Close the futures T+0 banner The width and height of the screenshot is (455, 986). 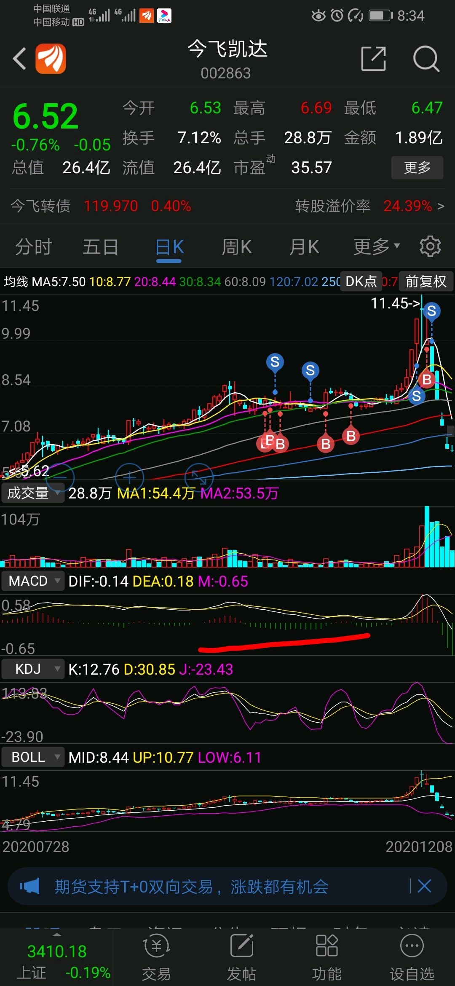424,886
